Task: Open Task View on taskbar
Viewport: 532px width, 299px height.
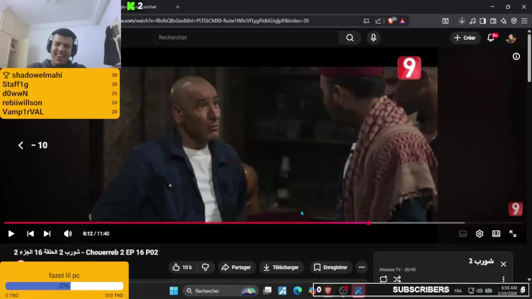Action: (x=268, y=291)
